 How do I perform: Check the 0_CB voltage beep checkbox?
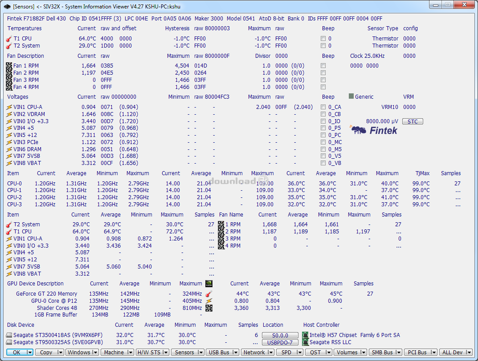coord(323,114)
